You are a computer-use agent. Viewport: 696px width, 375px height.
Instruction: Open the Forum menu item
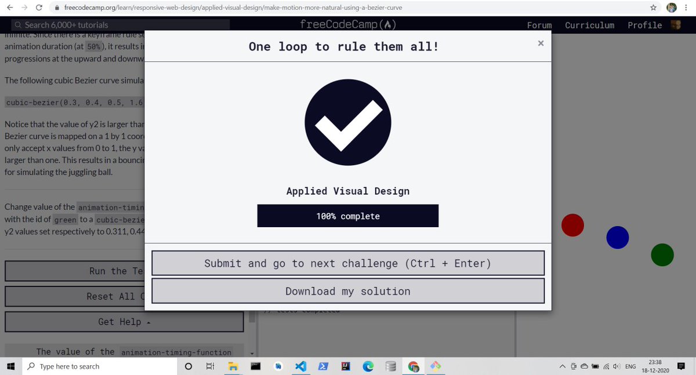tap(539, 25)
